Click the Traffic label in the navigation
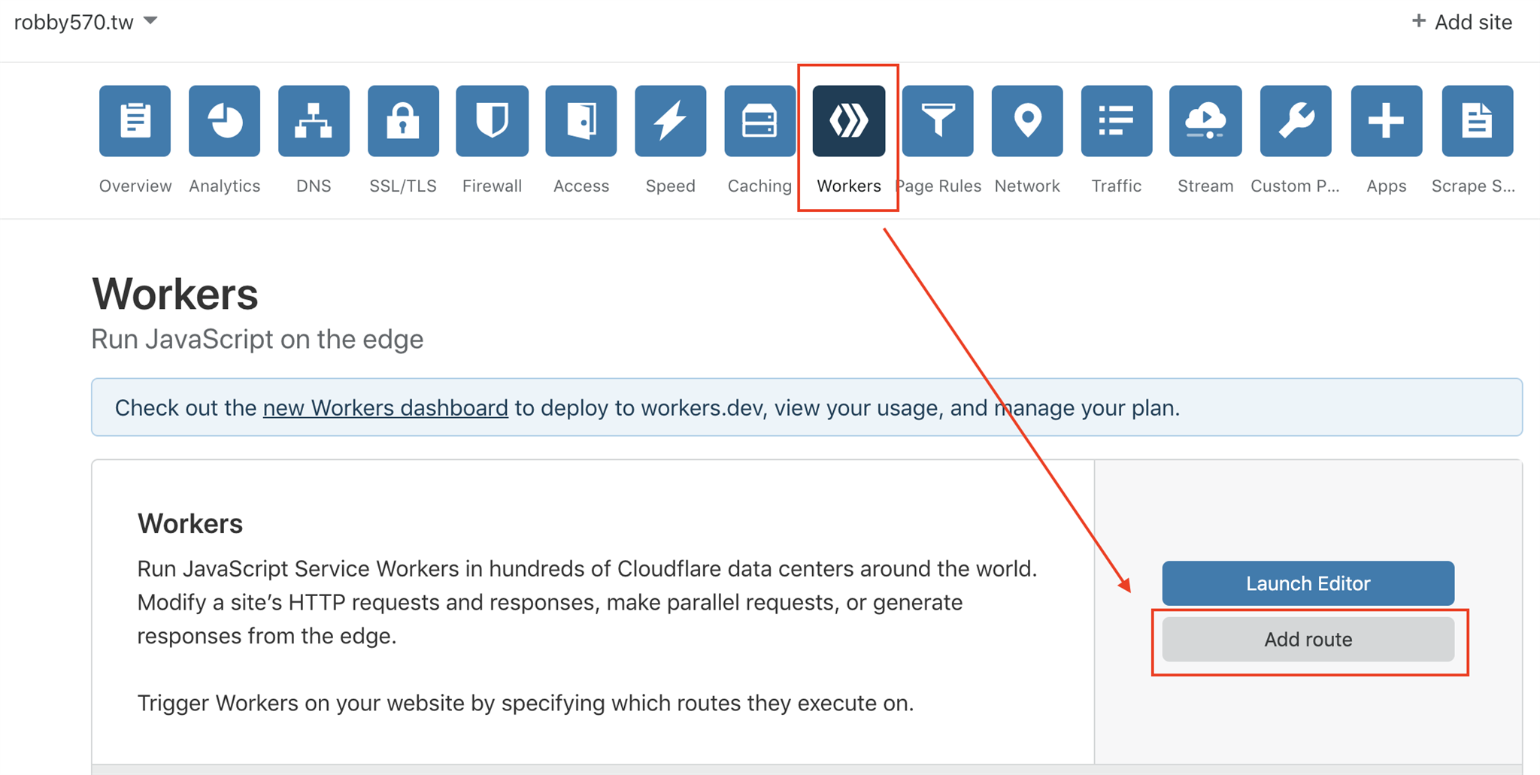The height and width of the screenshot is (775, 1540). (x=1117, y=186)
